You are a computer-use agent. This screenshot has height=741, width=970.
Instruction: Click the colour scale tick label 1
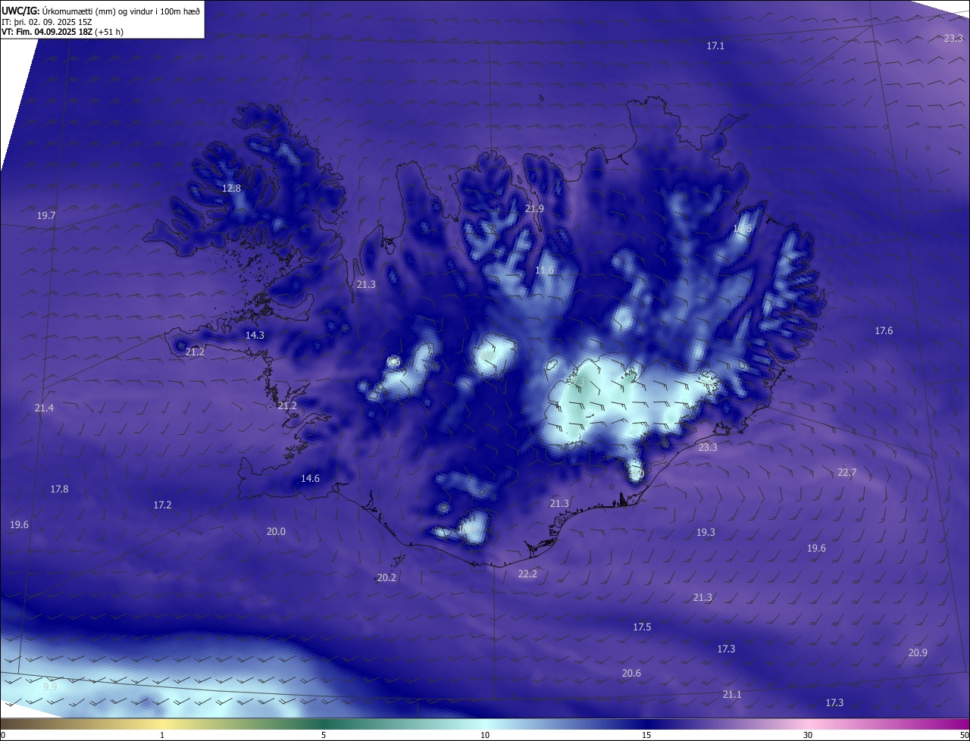(x=162, y=735)
